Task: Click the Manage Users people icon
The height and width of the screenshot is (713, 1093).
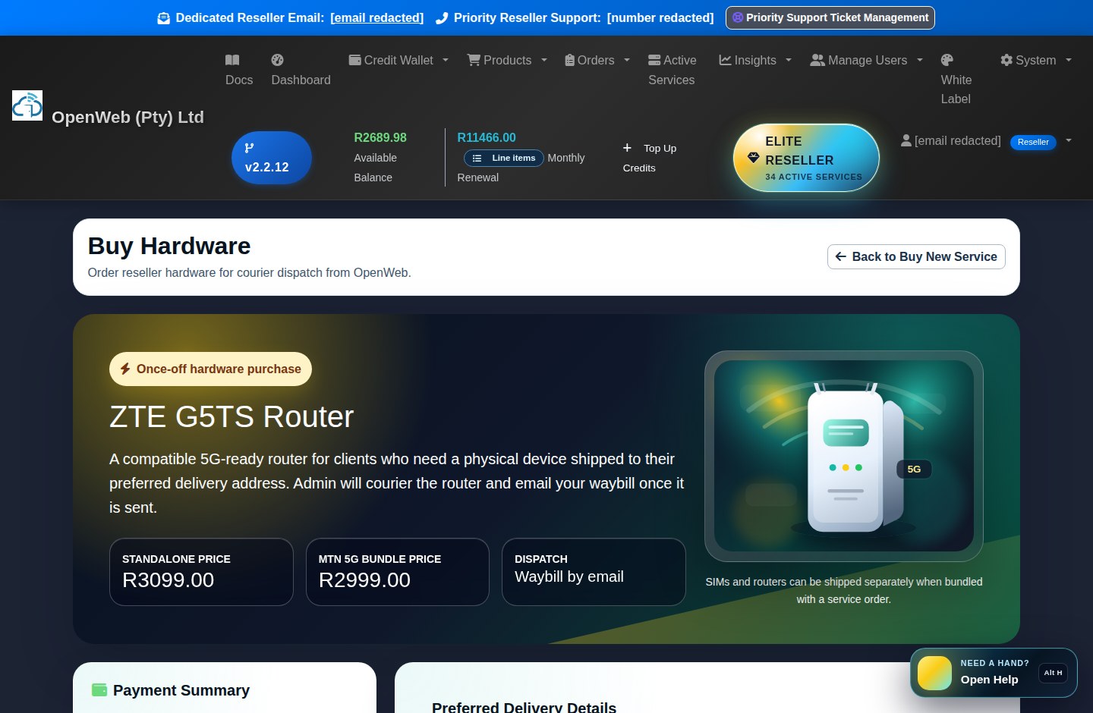Action: [817, 60]
